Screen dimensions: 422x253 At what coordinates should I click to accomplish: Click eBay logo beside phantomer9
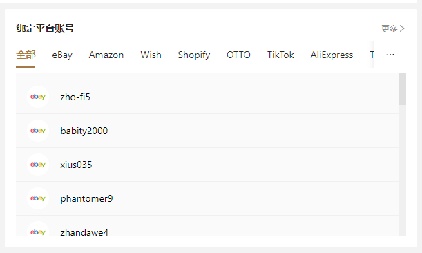pos(38,198)
